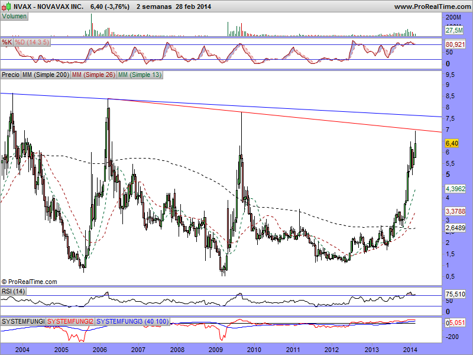Click the 2014 year label on time axis
Screen dimensions: 473x355
pos(410,350)
